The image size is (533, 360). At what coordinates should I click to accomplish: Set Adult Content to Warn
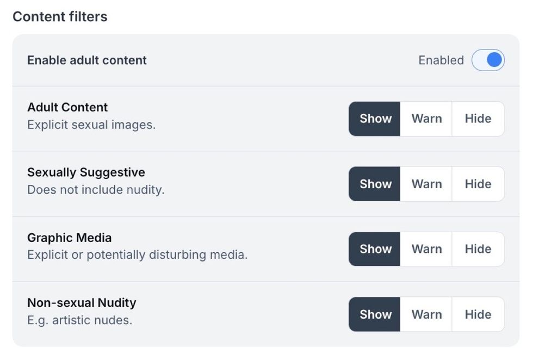(x=426, y=119)
